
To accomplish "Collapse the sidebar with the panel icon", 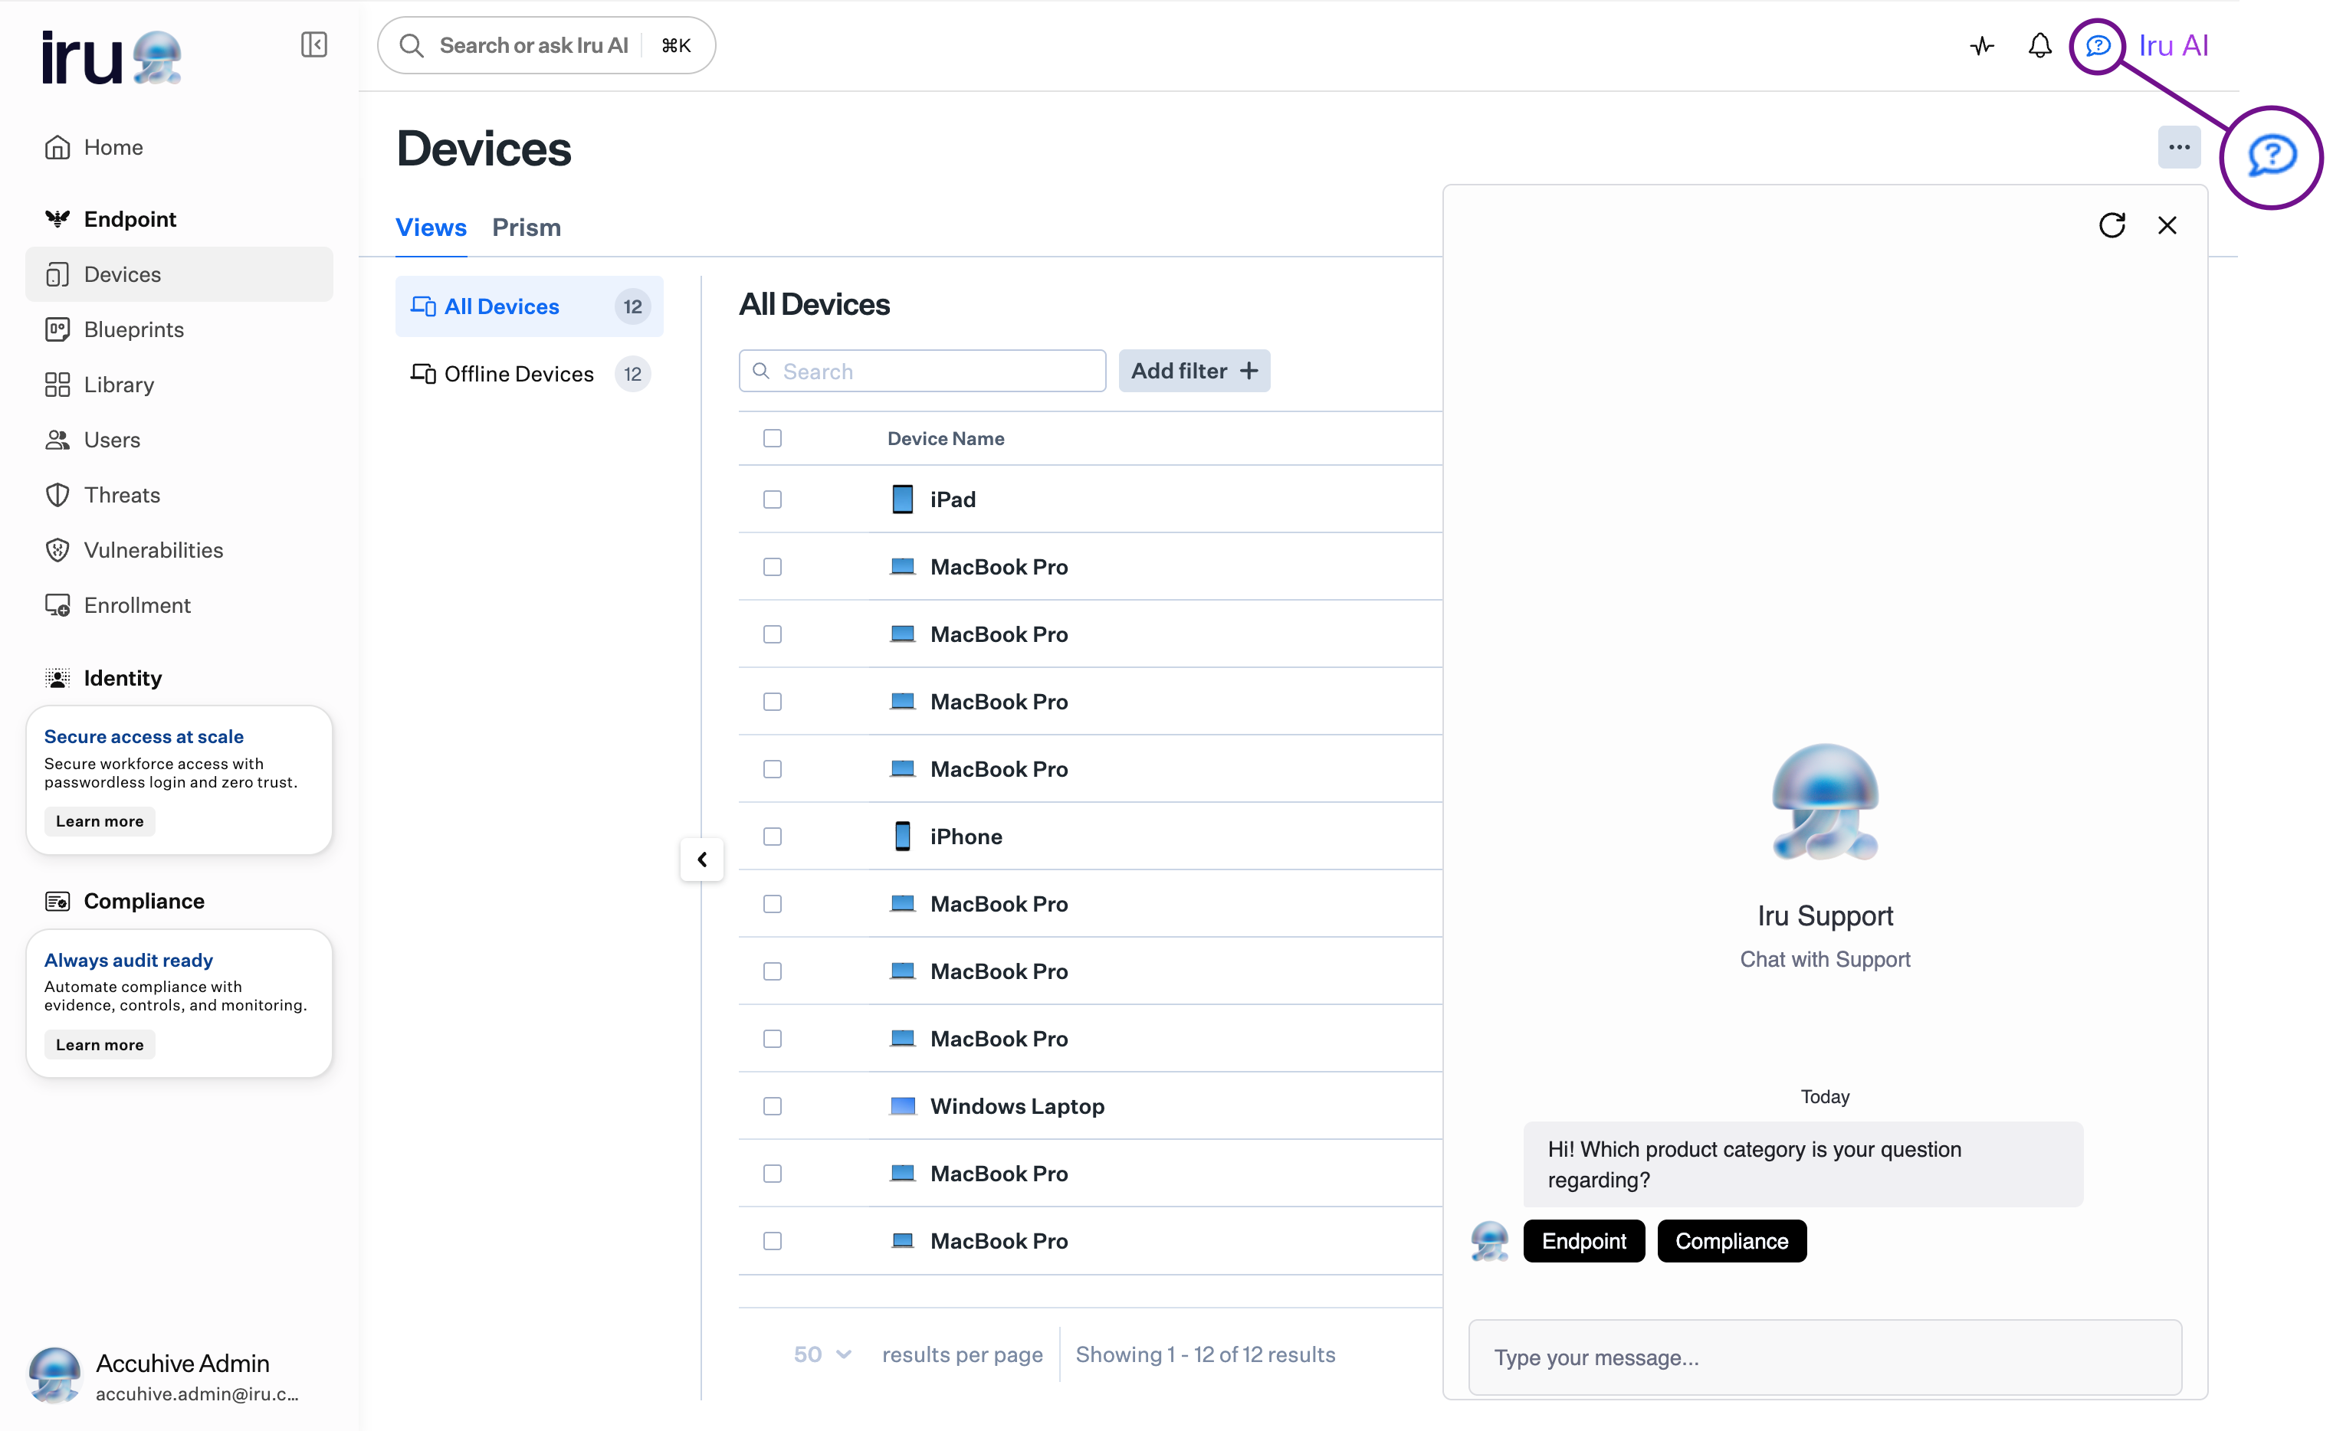I will point(313,44).
